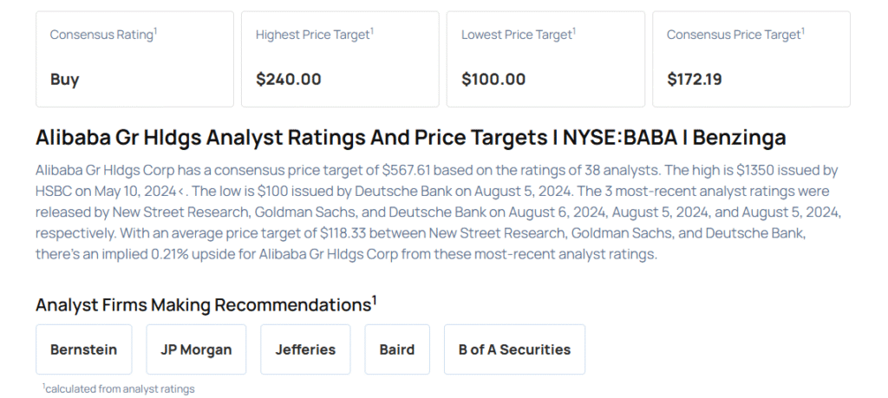The width and height of the screenshot is (888, 398).
Task: Click the Bernstein analyst firm button
Action: coord(84,349)
